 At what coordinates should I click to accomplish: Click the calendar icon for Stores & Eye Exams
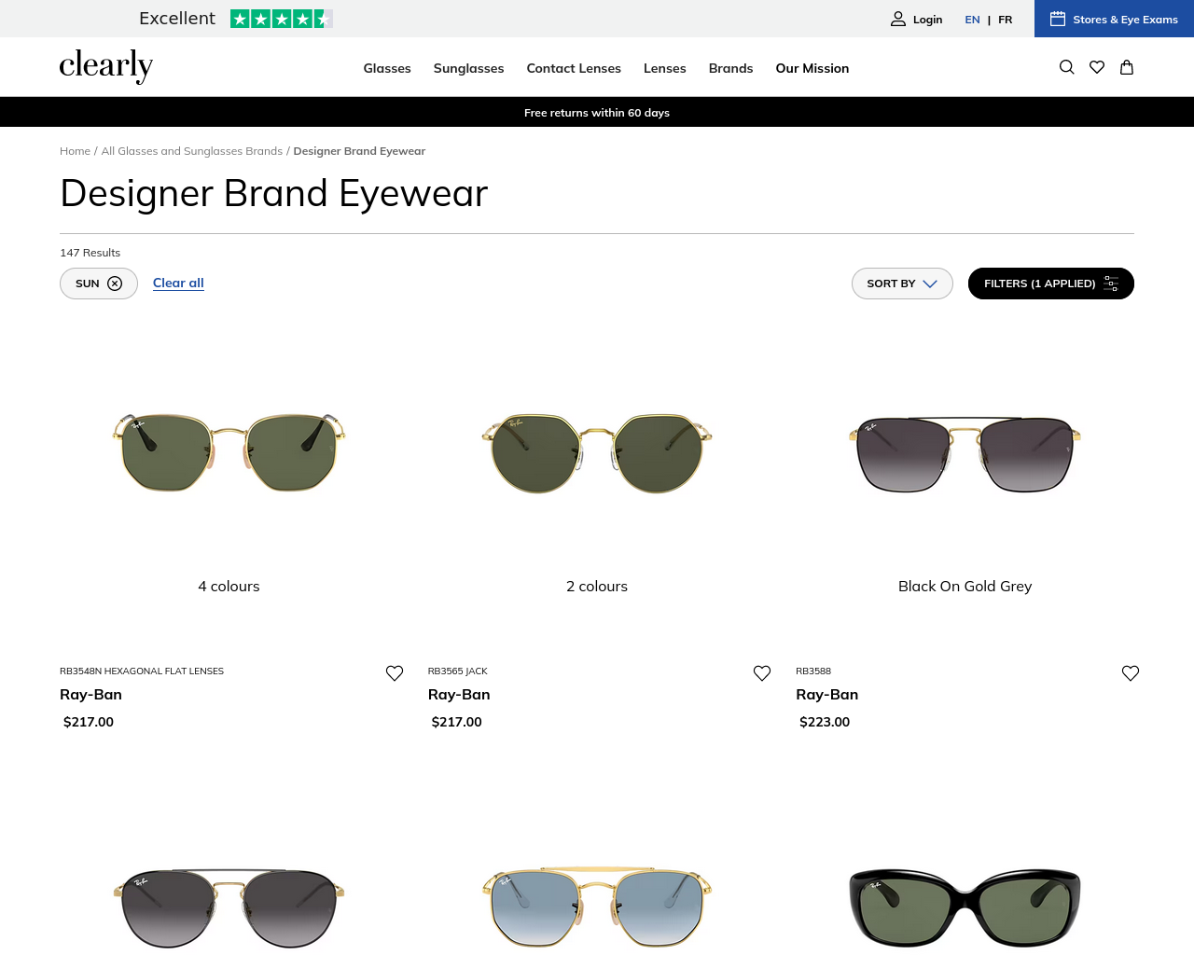pyautogui.click(x=1058, y=19)
